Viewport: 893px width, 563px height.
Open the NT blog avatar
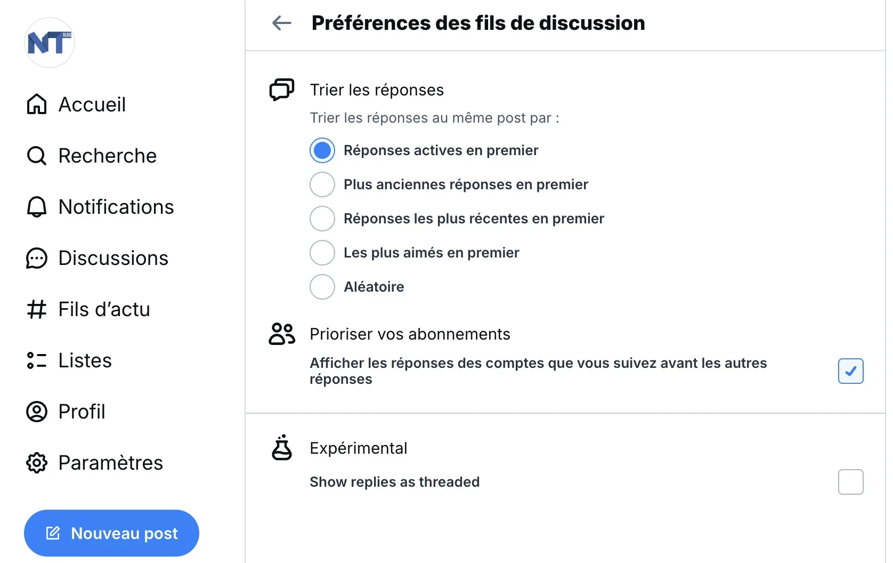49,43
